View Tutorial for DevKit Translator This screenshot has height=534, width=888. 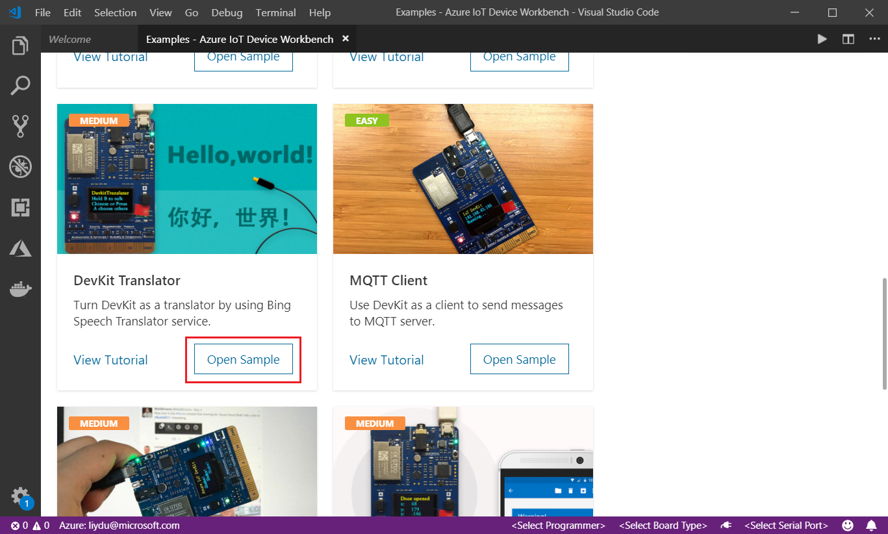click(x=110, y=360)
